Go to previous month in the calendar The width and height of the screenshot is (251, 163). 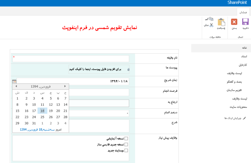[x=16, y=86]
